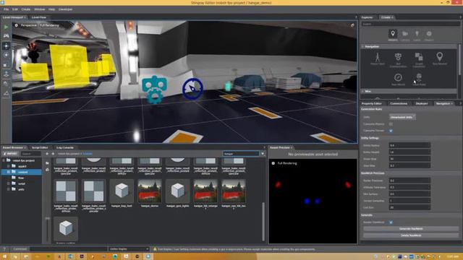Click the back arrow in the Asset Browser path bar
The image size is (463, 260).
pos(47,154)
